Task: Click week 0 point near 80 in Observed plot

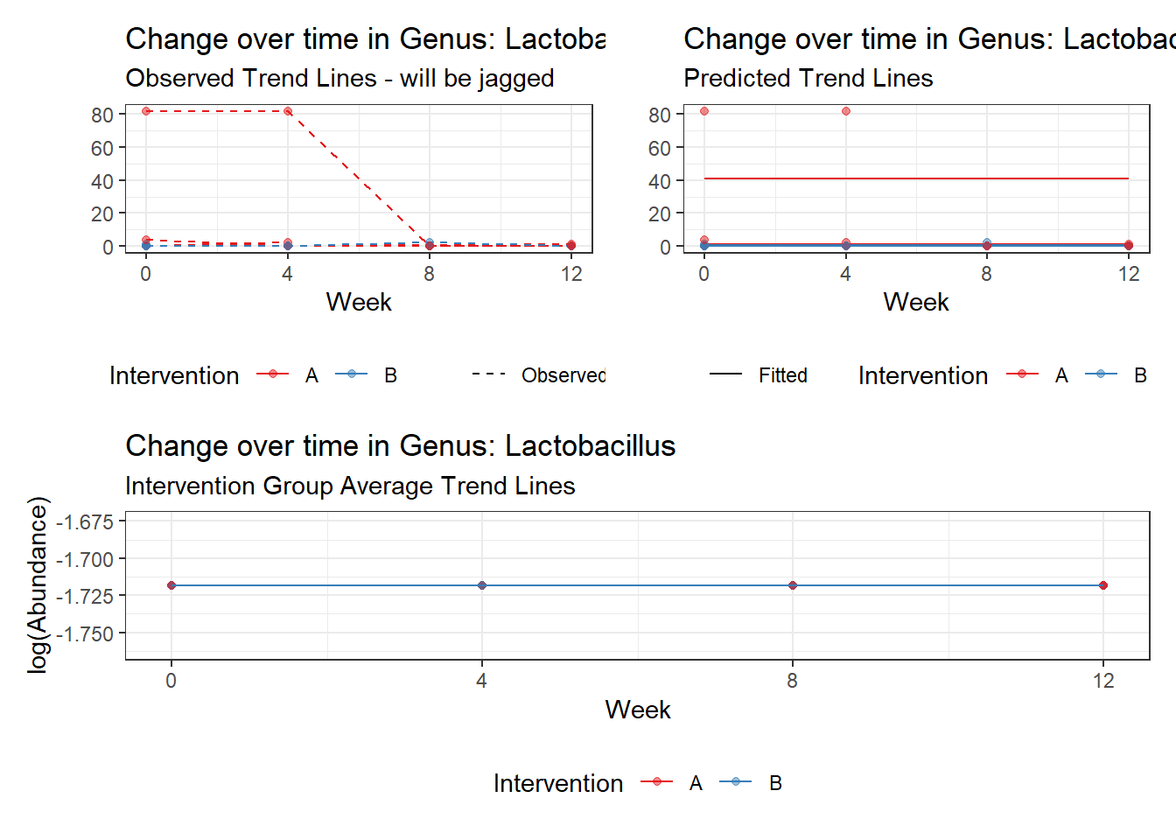Action: tap(146, 111)
